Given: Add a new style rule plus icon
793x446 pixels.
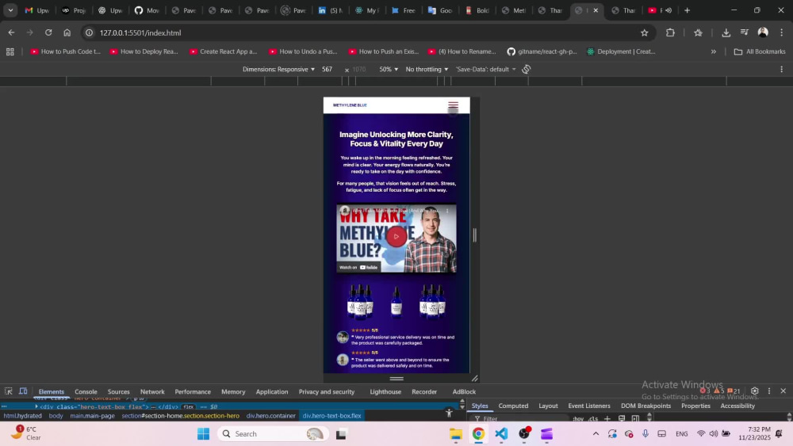Looking at the screenshot, I should point(607,419).
